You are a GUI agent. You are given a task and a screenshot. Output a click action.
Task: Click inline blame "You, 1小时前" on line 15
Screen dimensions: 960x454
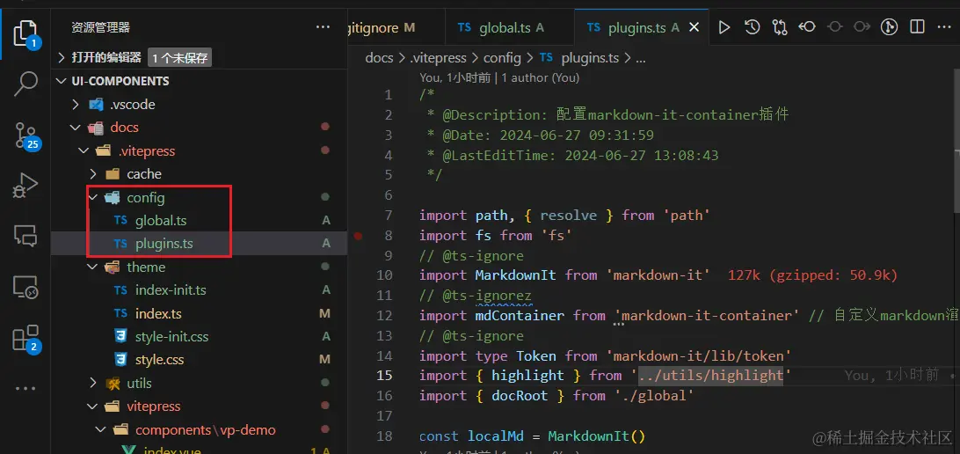click(891, 375)
